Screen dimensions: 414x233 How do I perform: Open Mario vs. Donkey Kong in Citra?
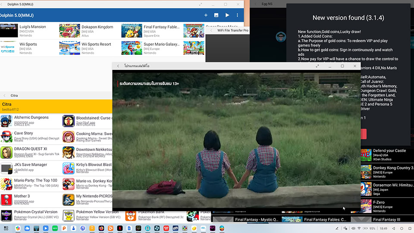(87, 184)
